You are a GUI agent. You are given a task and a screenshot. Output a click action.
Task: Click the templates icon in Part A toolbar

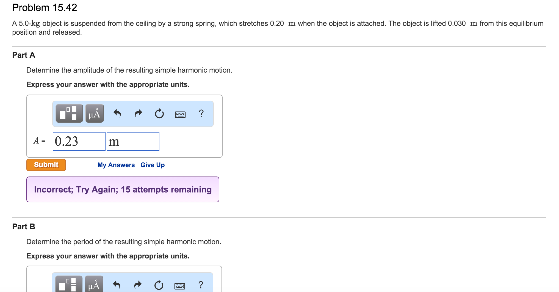[x=69, y=113]
